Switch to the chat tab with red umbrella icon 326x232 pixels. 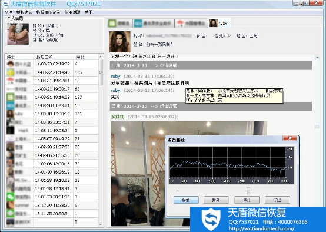pos(191,24)
